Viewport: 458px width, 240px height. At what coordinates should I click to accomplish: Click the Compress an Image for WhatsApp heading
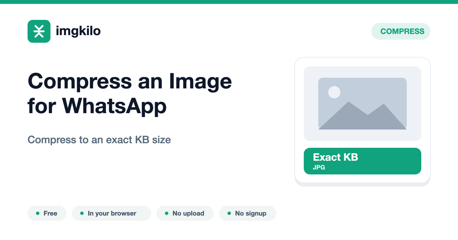point(130,93)
